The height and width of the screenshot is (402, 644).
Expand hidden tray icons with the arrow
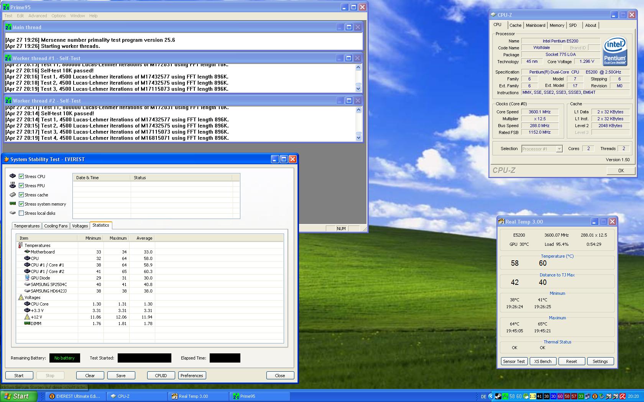[491, 396]
